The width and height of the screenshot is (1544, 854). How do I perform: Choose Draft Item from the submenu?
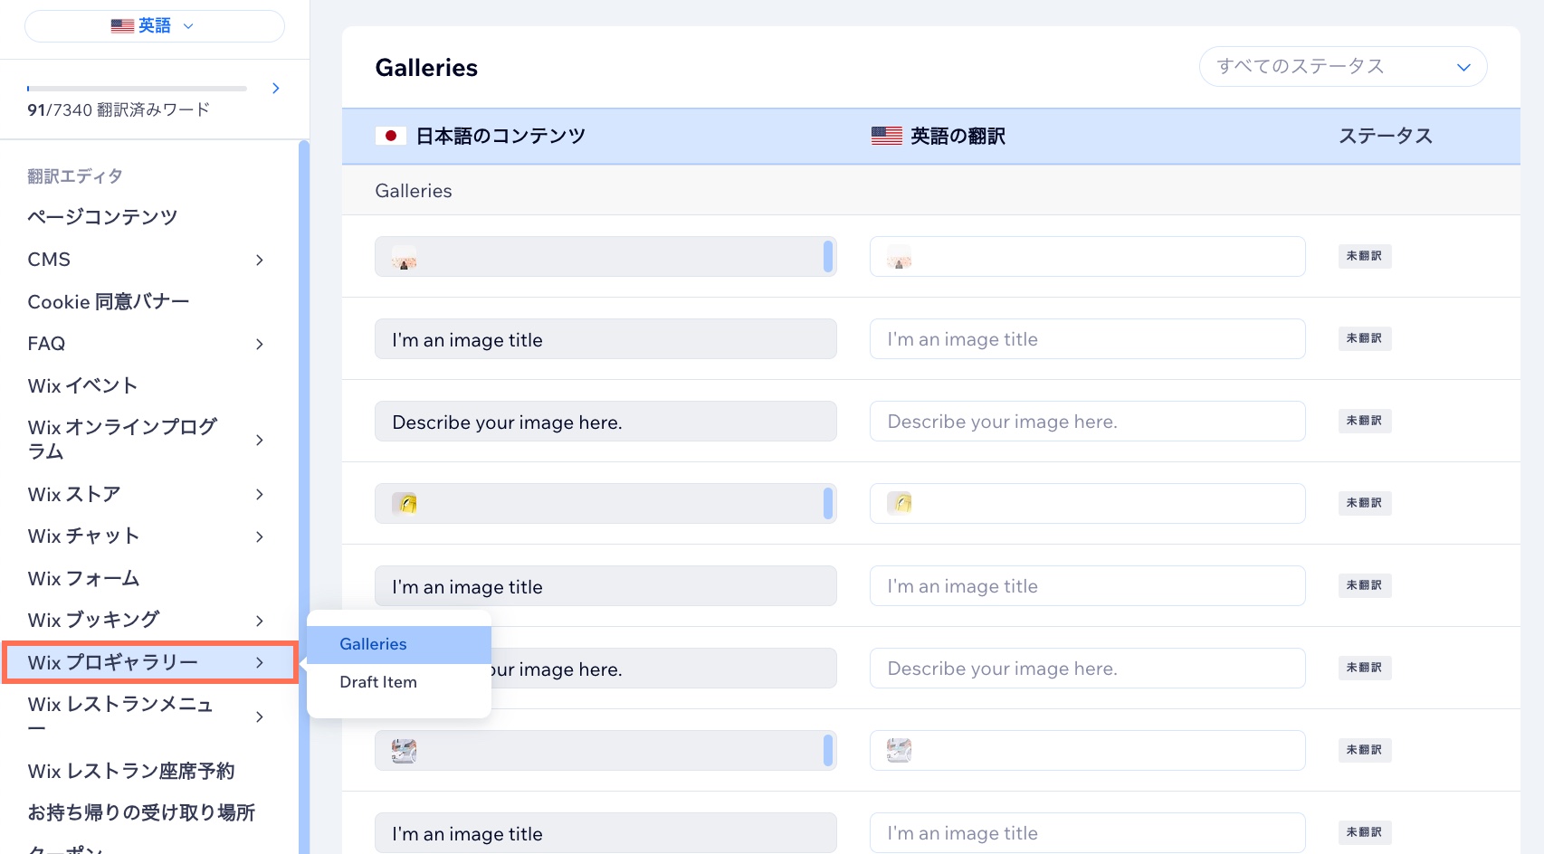coord(378,682)
